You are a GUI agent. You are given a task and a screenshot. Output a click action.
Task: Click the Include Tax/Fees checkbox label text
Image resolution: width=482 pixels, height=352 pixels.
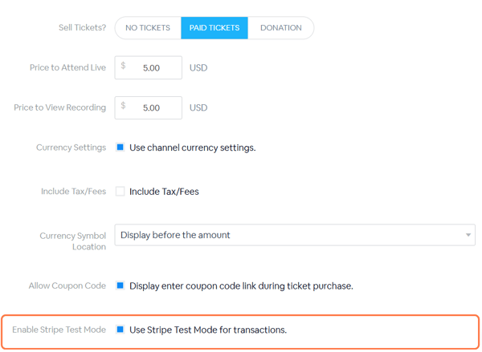(164, 192)
